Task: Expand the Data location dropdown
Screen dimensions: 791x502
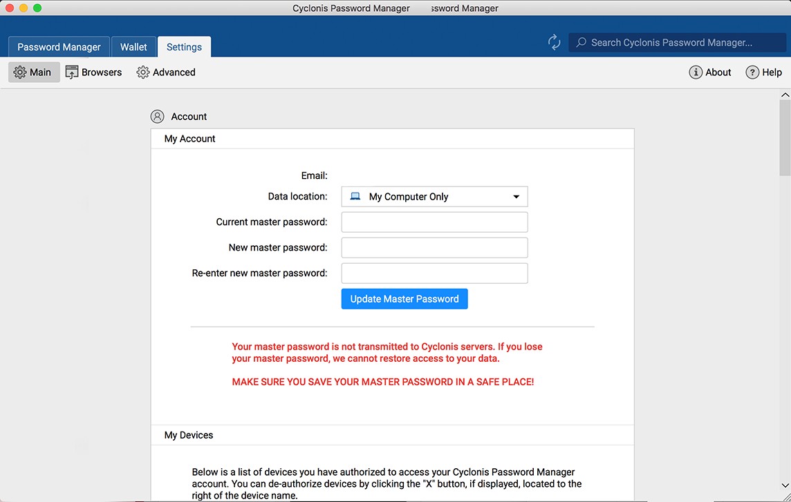Action: click(434, 197)
